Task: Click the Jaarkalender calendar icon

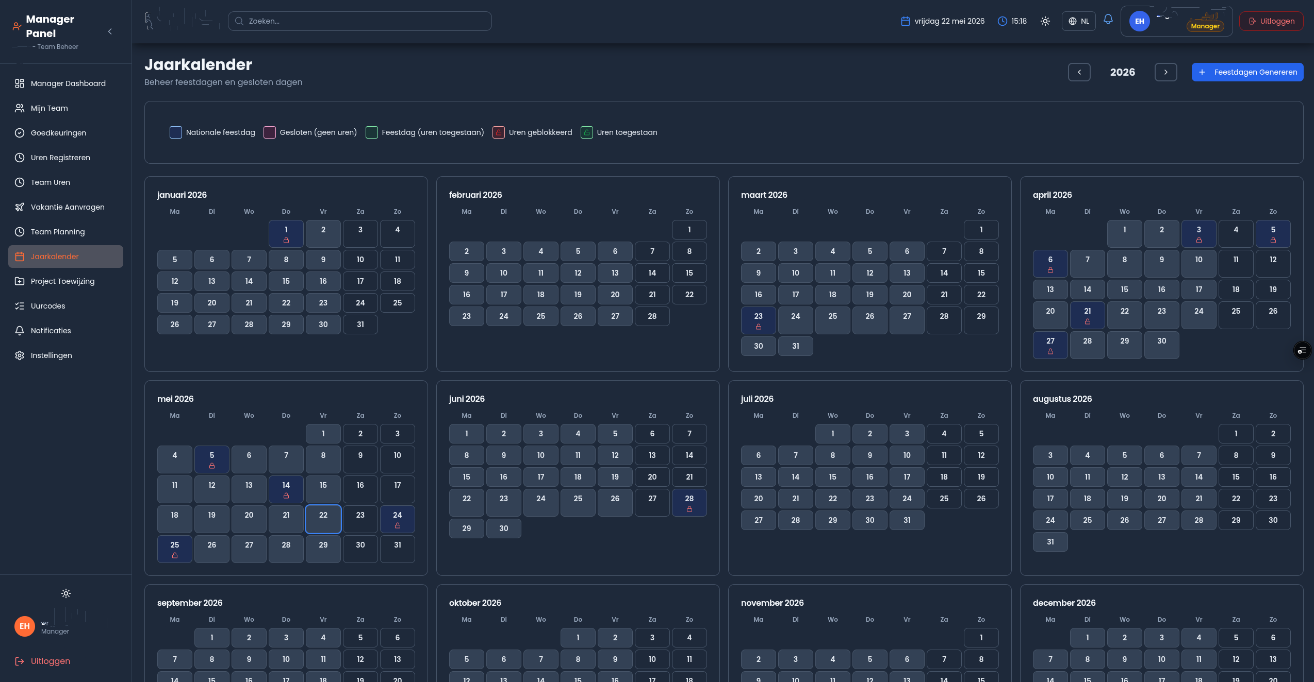Action: click(20, 257)
